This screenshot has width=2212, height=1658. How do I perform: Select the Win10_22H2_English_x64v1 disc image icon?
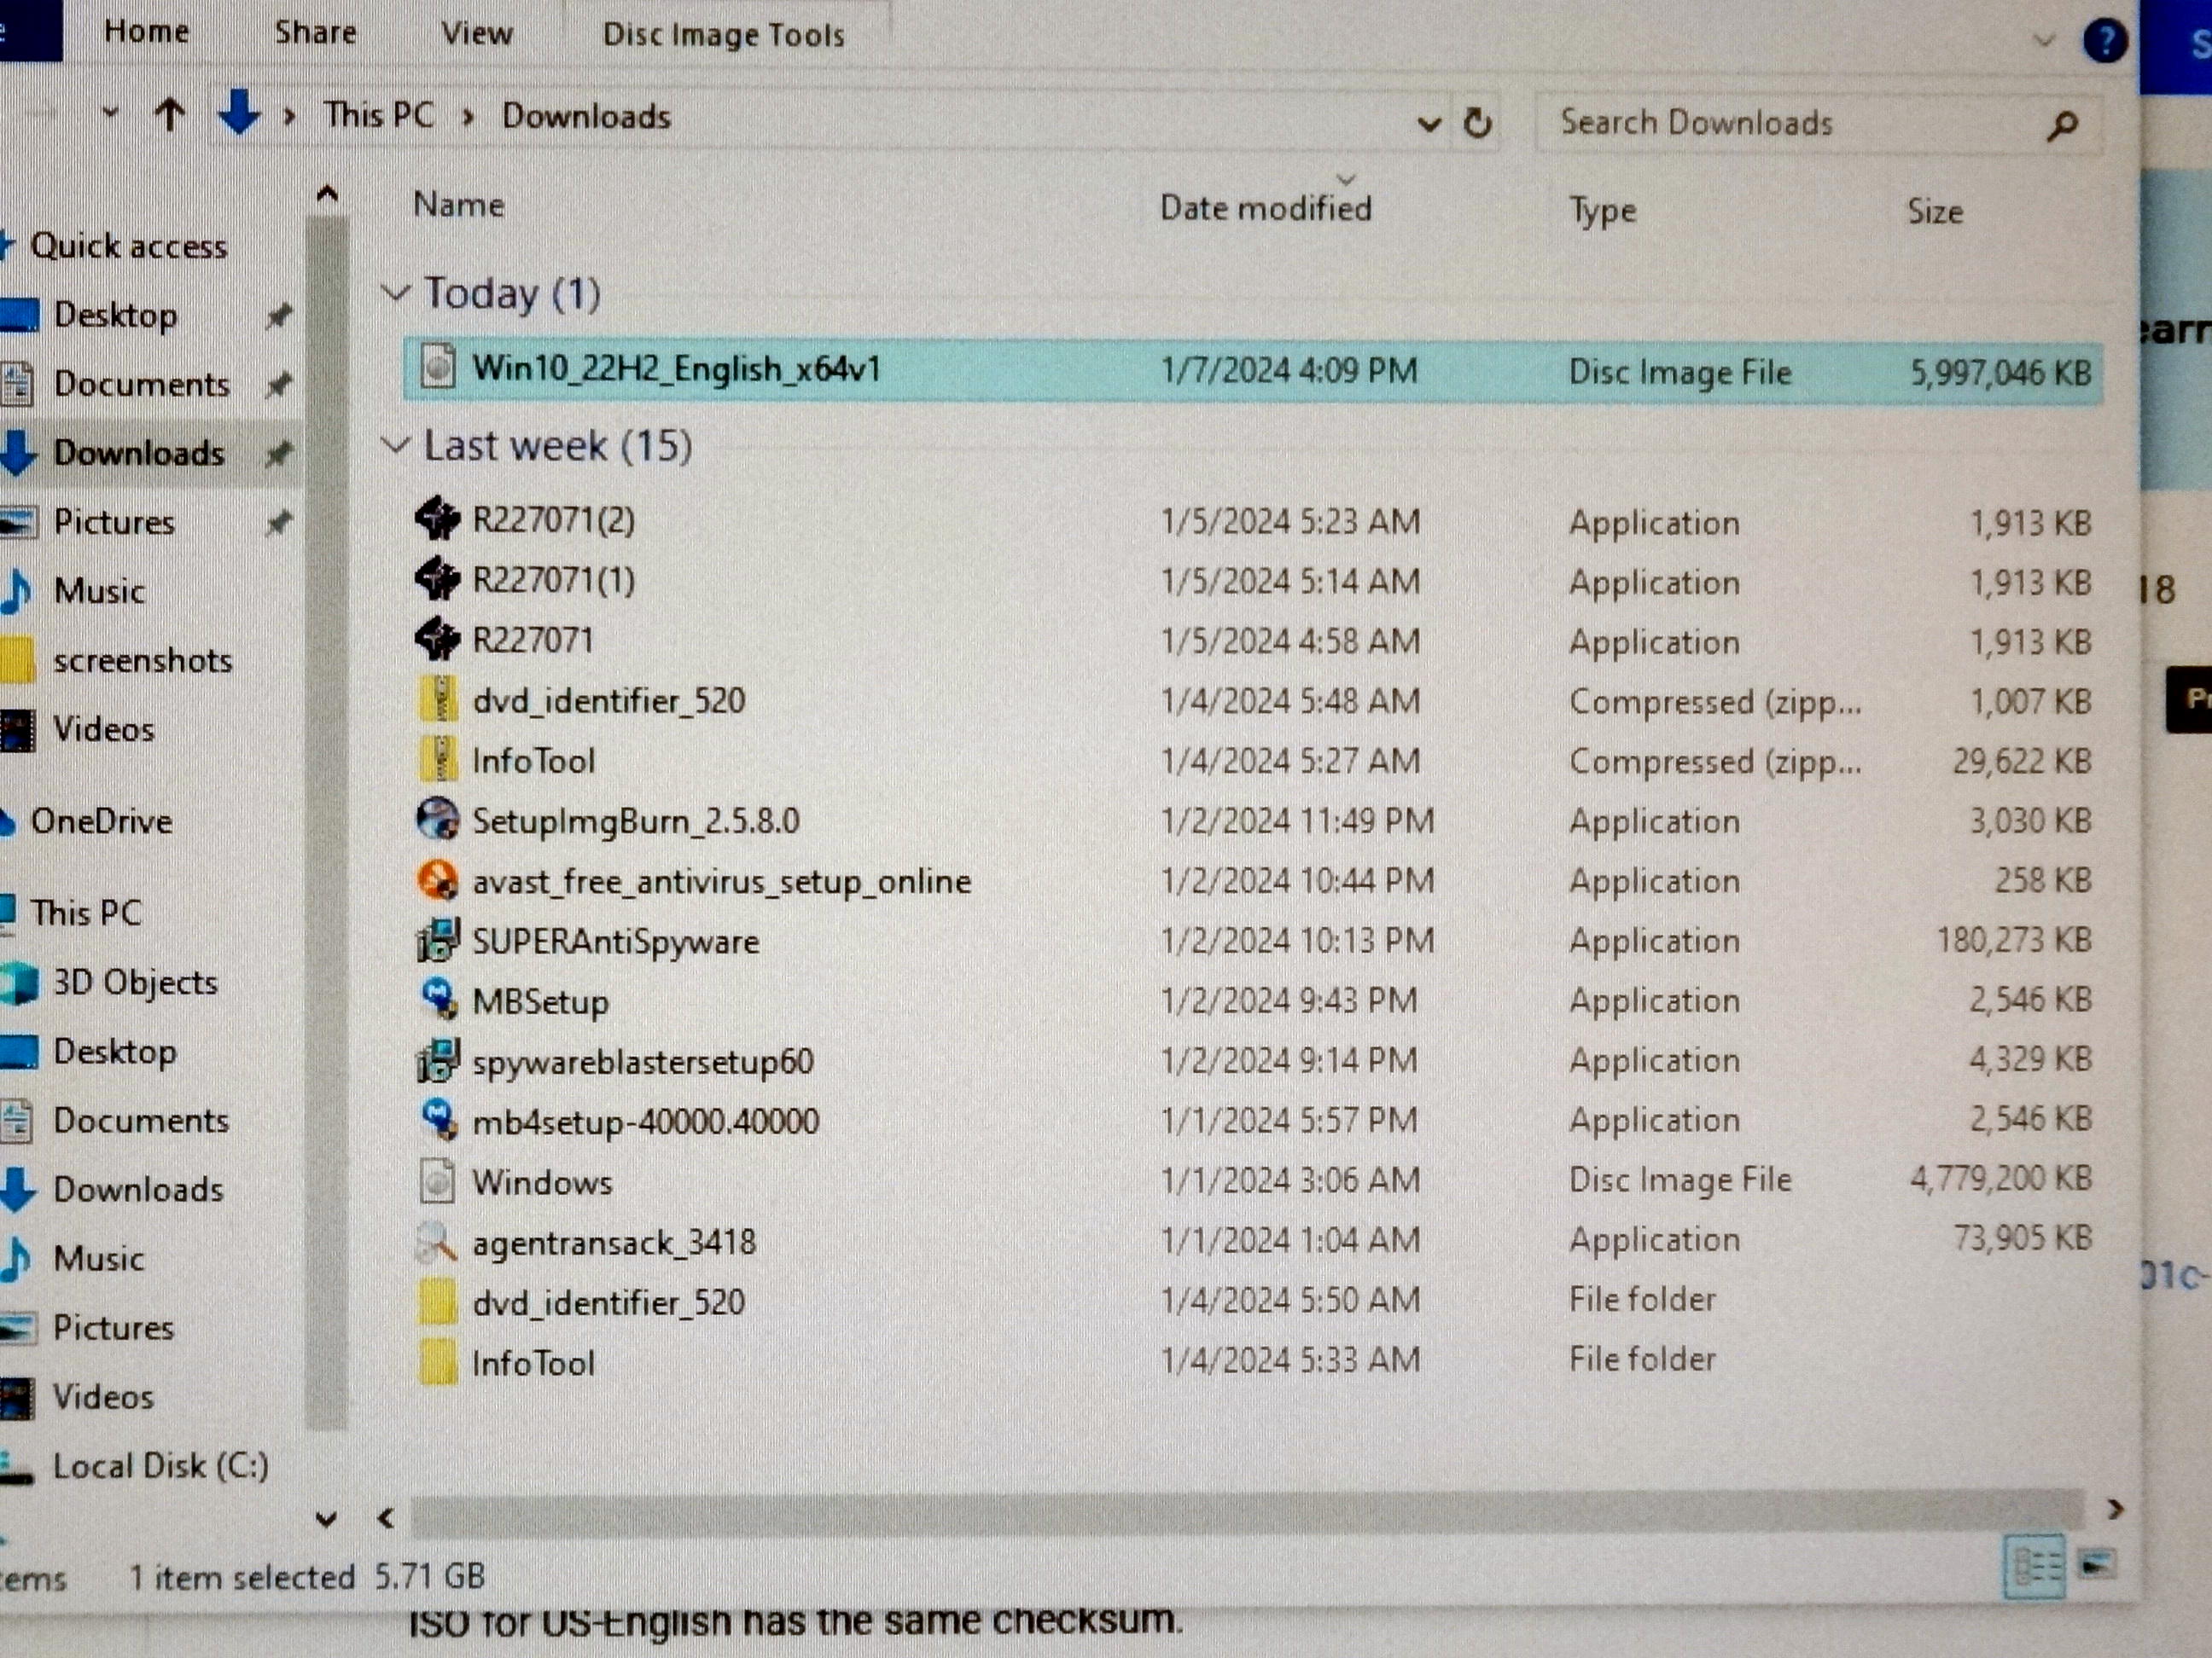click(438, 366)
